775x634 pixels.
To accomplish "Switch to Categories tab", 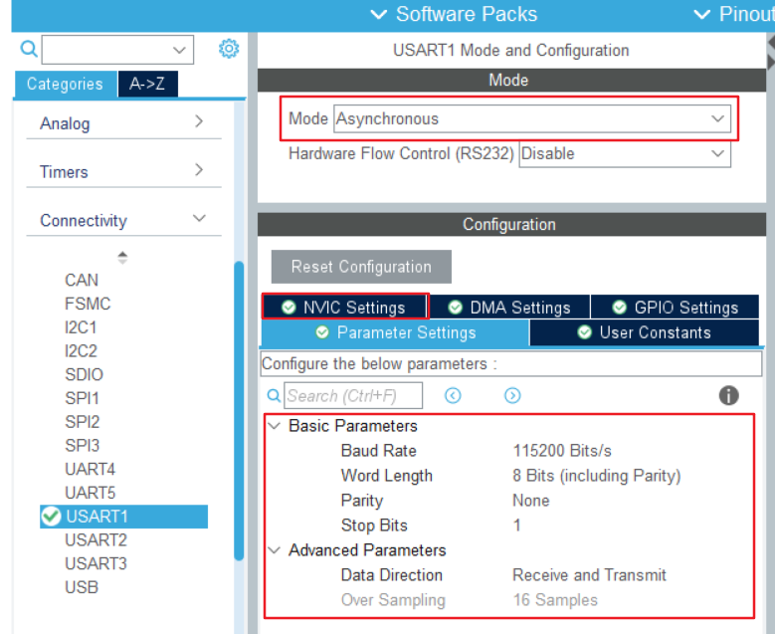I will (x=66, y=84).
